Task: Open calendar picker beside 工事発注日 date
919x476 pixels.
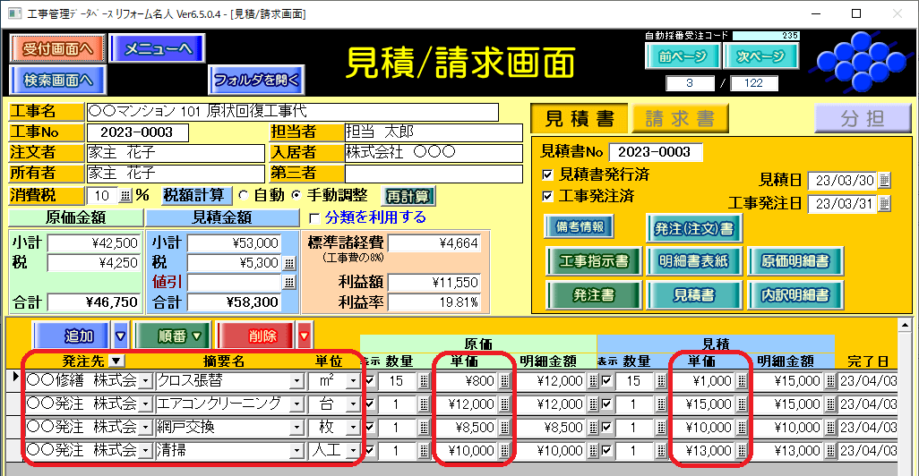Action: click(x=885, y=204)
